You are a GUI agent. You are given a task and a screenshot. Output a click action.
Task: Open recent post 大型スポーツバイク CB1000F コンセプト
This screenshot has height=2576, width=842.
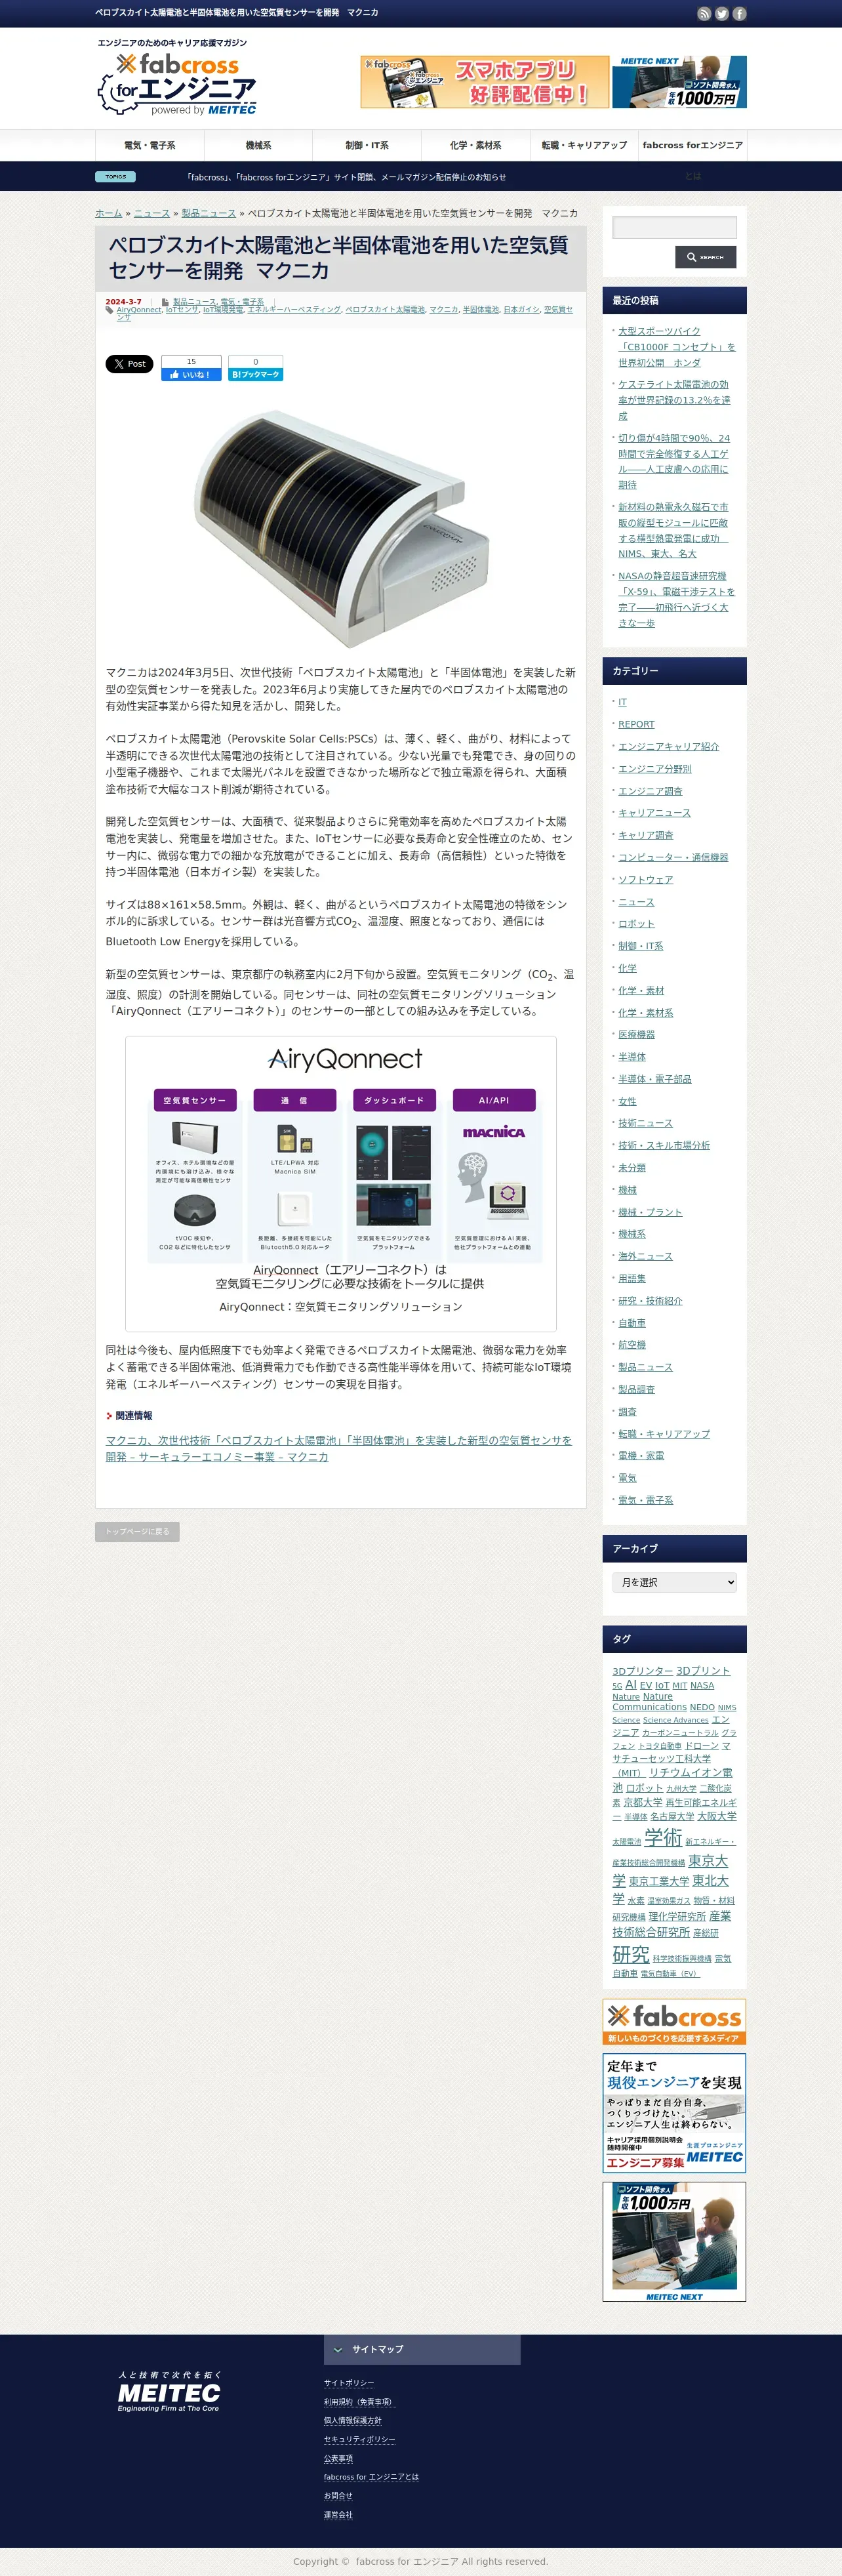point(677,347)
